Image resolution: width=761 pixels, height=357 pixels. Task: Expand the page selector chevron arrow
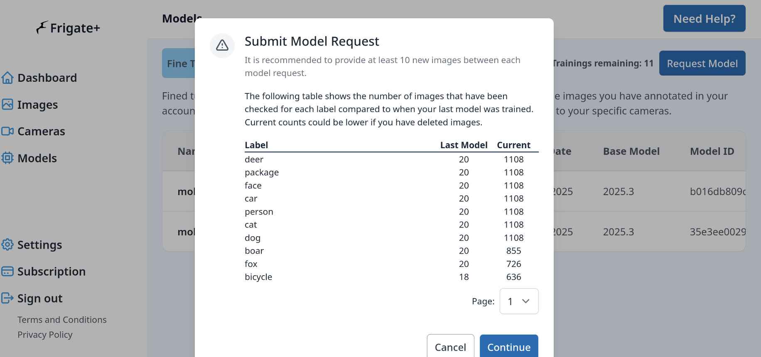click(526, 301)
